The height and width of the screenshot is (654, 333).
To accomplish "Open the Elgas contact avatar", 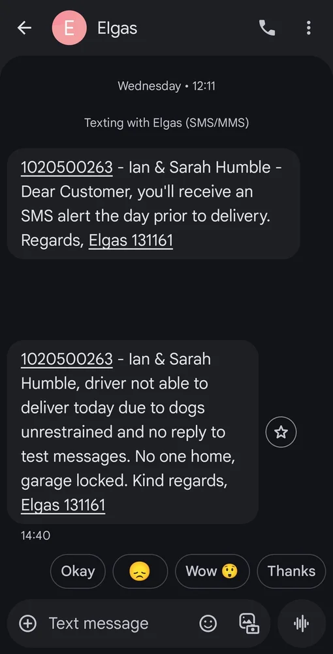I will point(69,28).
